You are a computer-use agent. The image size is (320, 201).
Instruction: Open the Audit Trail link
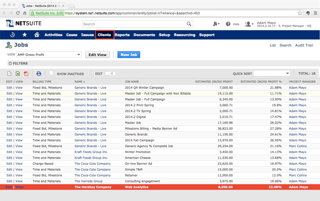click(304, 45)
